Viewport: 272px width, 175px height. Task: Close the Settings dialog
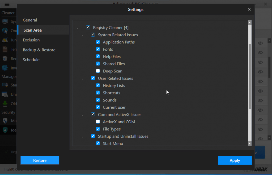pos(249,10)
